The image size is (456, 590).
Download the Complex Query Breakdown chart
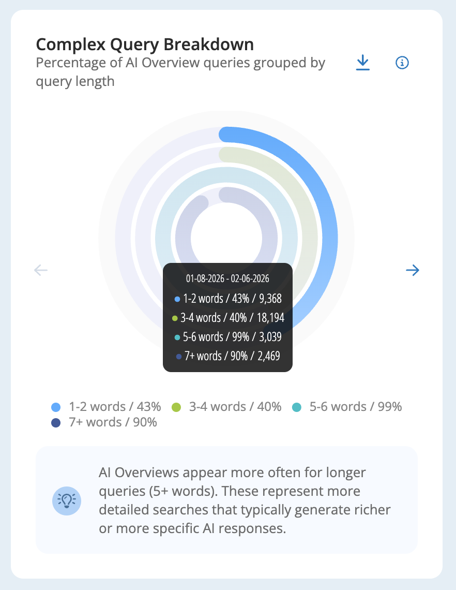363,63
